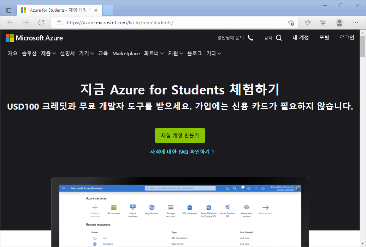Open the 개요 menu item
The image size is (366, 247).
point(13,53)
